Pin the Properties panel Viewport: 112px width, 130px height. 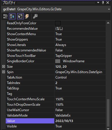tap(103, 3)
